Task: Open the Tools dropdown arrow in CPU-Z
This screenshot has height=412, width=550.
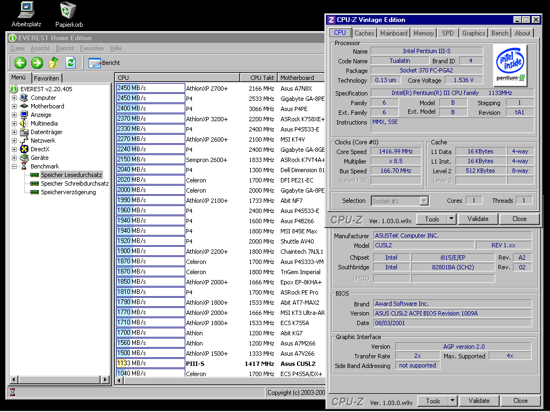Action: pos(451,219)
